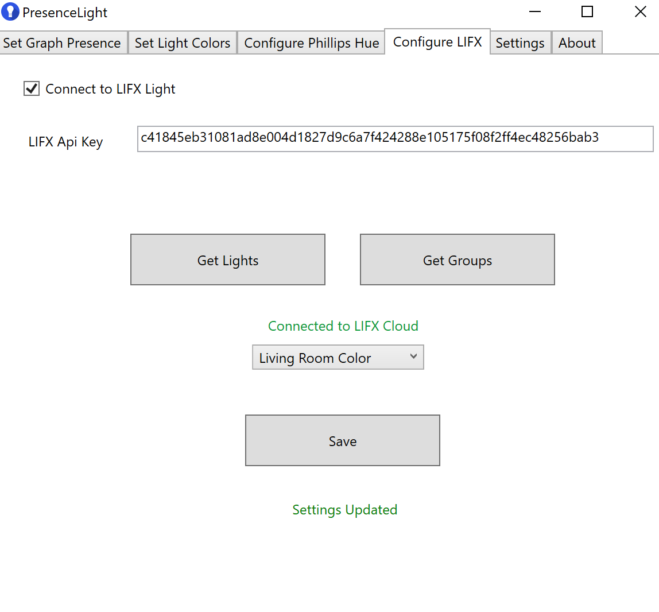Open the Settings tab
The image size is (659, 612).
point(520,43)
